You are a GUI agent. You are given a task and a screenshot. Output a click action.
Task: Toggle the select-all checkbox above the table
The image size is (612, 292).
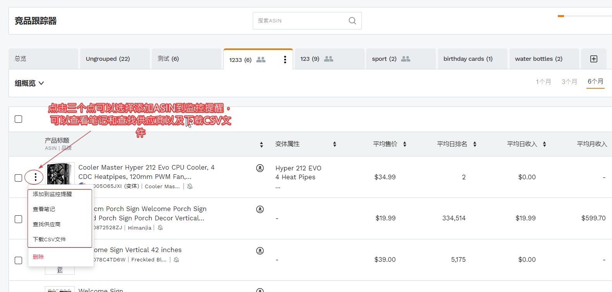point(18,119)
